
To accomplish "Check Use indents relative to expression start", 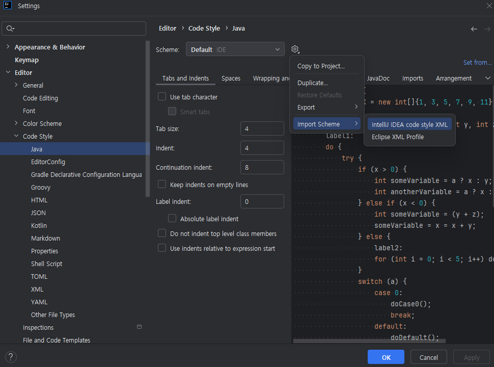I will [x=162, y=248].
